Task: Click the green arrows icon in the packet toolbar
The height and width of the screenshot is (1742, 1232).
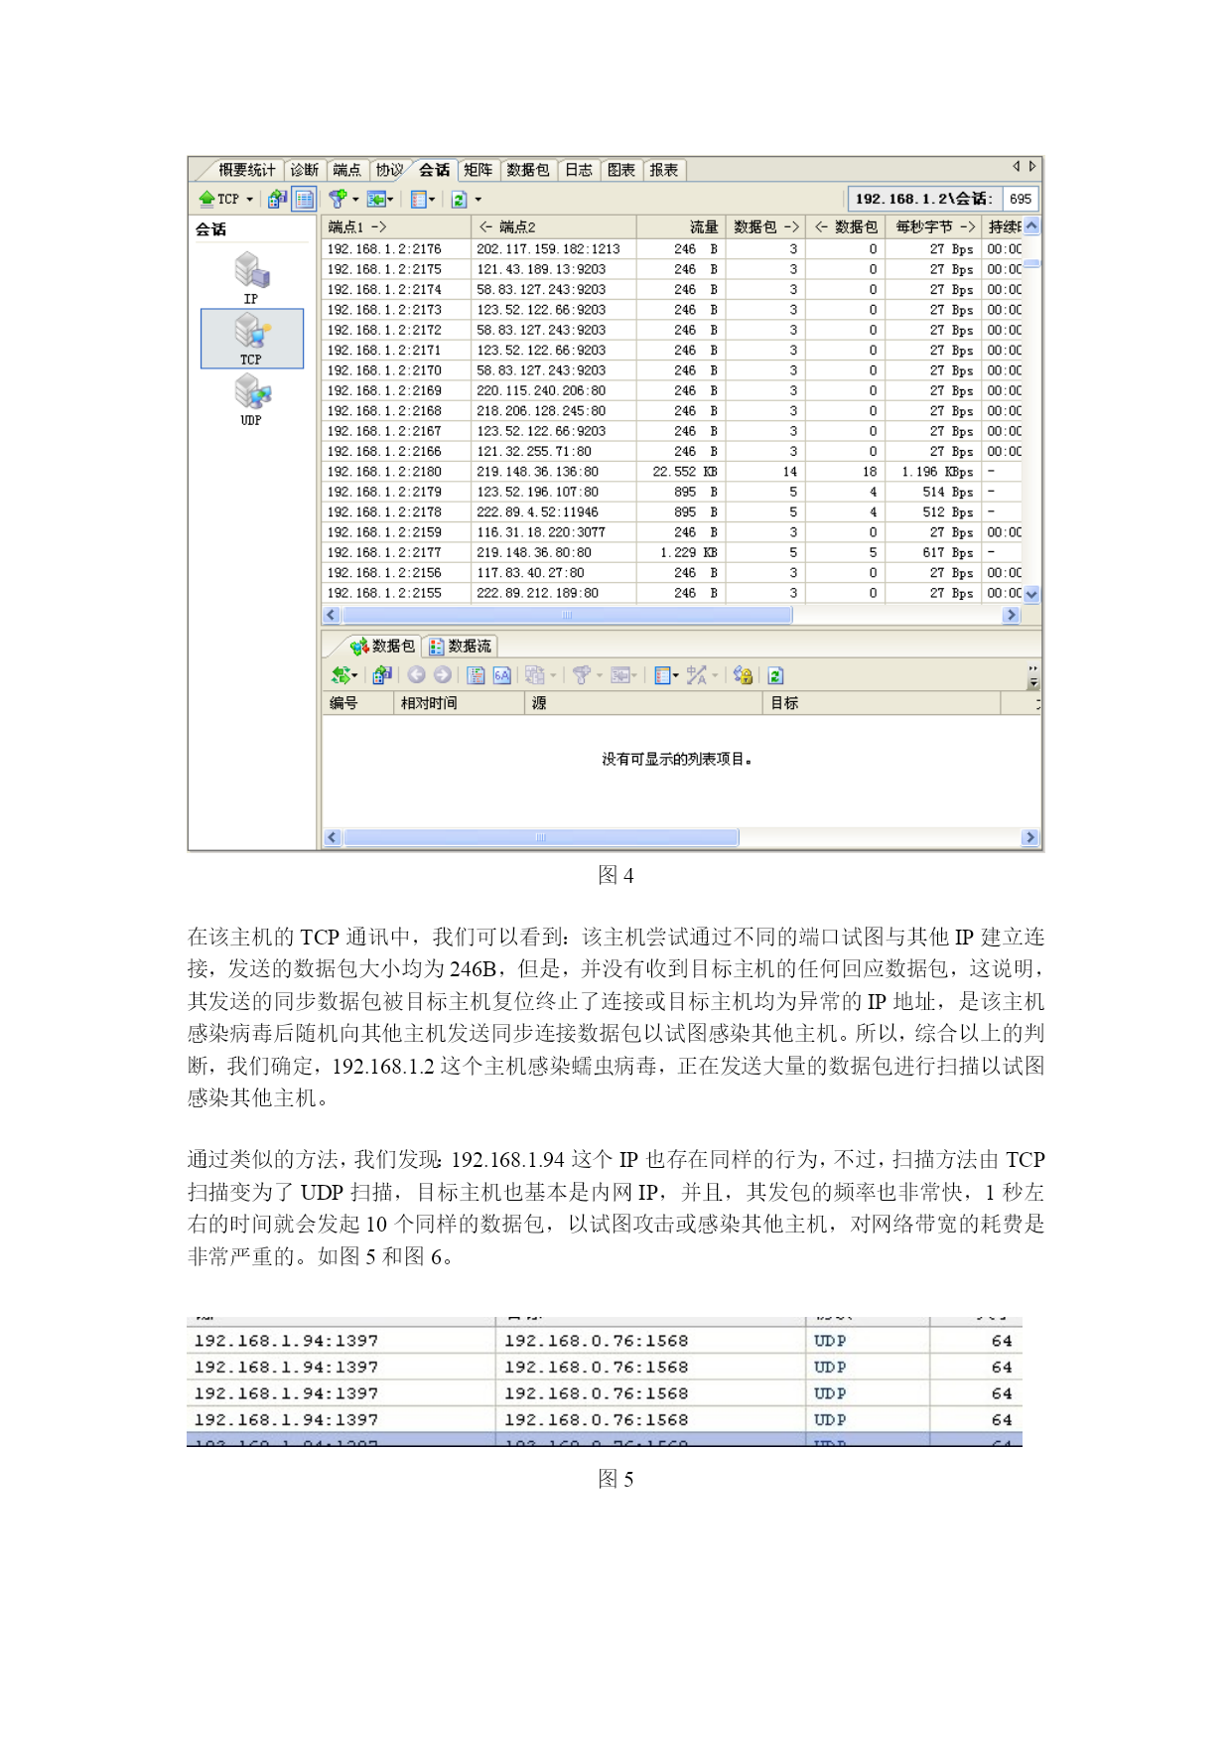Action: coord(340,675)
